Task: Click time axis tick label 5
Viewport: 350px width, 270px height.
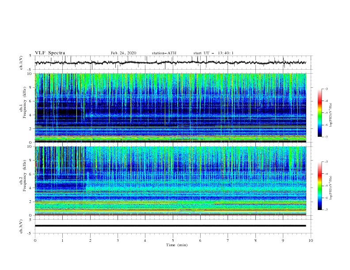Action: coord(173,240)
